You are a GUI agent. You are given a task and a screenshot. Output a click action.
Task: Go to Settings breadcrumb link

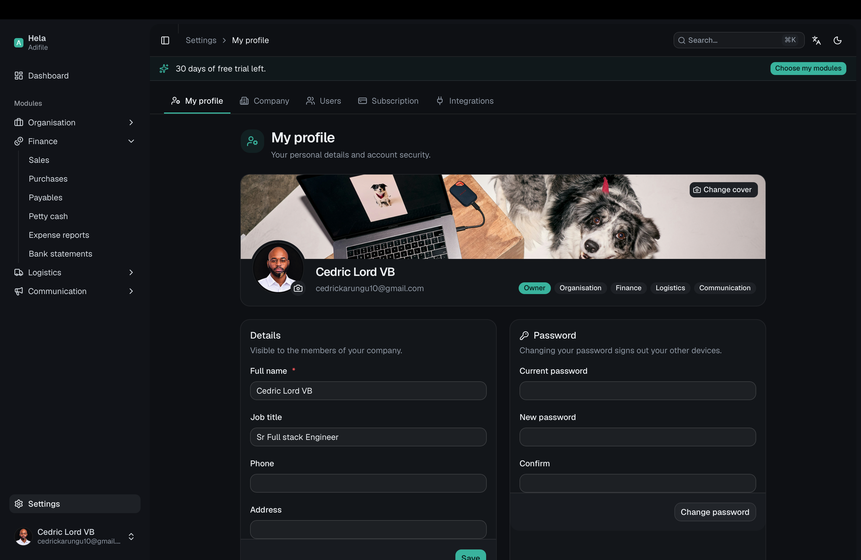[201, 40]
